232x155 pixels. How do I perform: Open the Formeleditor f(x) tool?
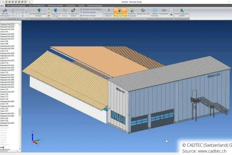click(164, 12)
